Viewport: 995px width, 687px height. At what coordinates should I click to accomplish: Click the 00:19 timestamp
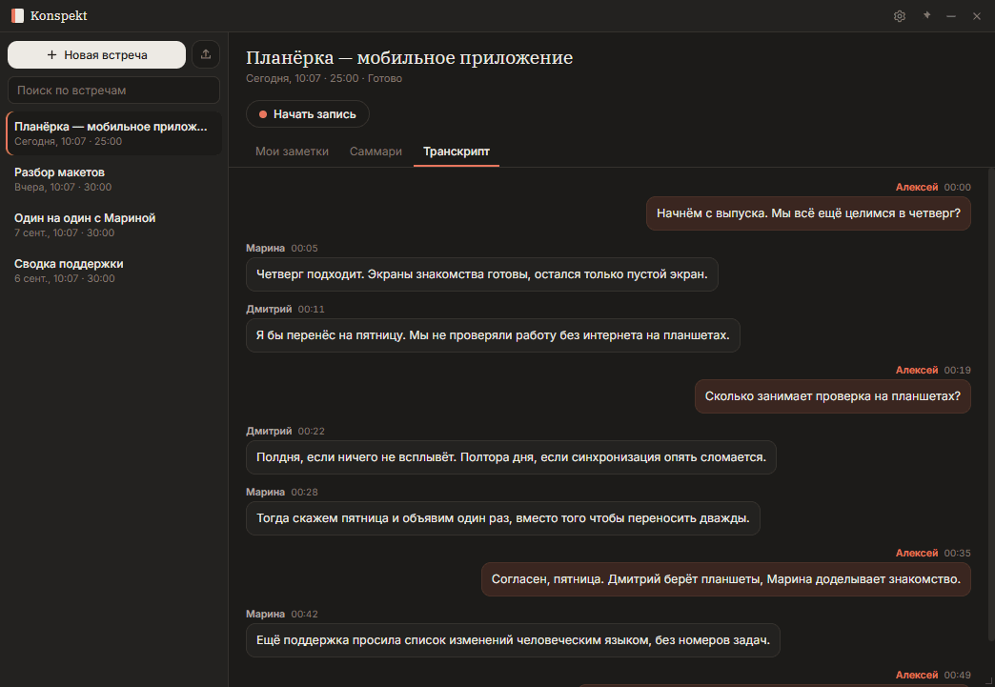pos(958,370)
